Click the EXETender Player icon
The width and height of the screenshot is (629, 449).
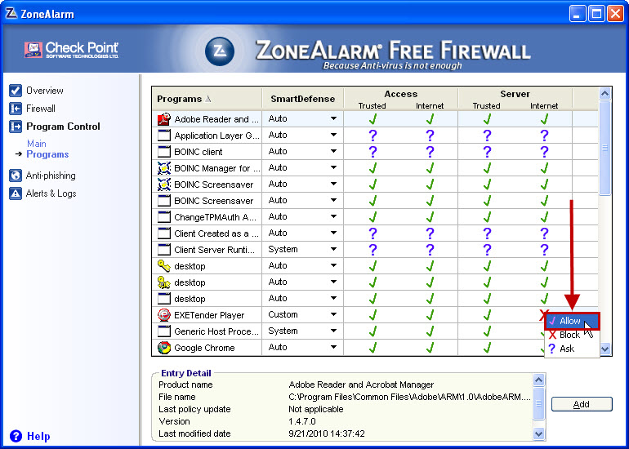pyautogui.click(x=164, y=315)
